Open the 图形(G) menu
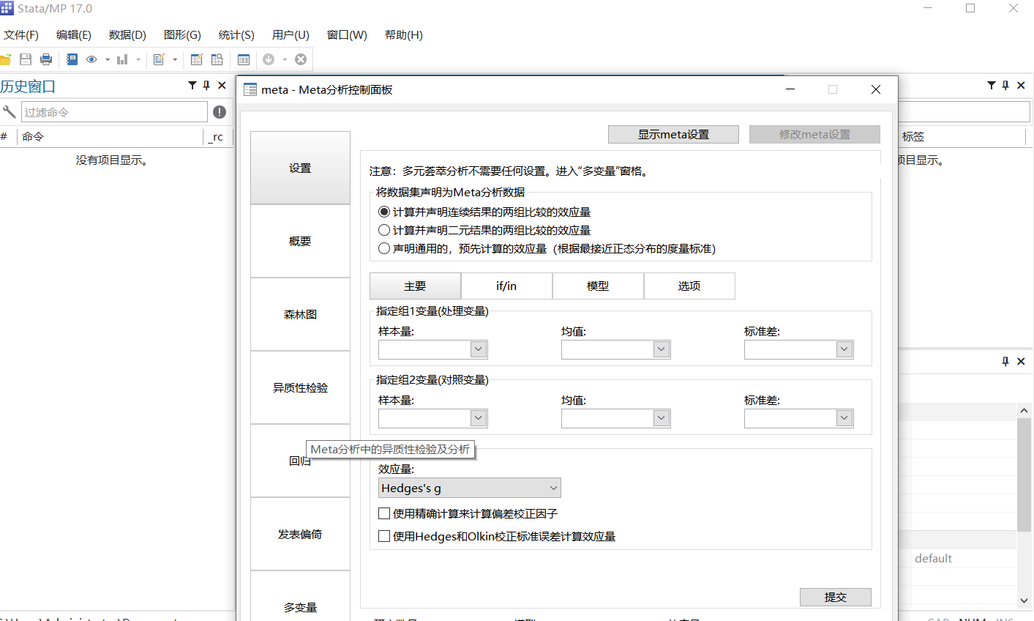This screenshot has height=621, width=1034. [x=182, y=34]
